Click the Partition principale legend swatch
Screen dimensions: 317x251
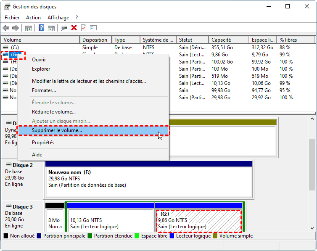[x=39, y=236]
